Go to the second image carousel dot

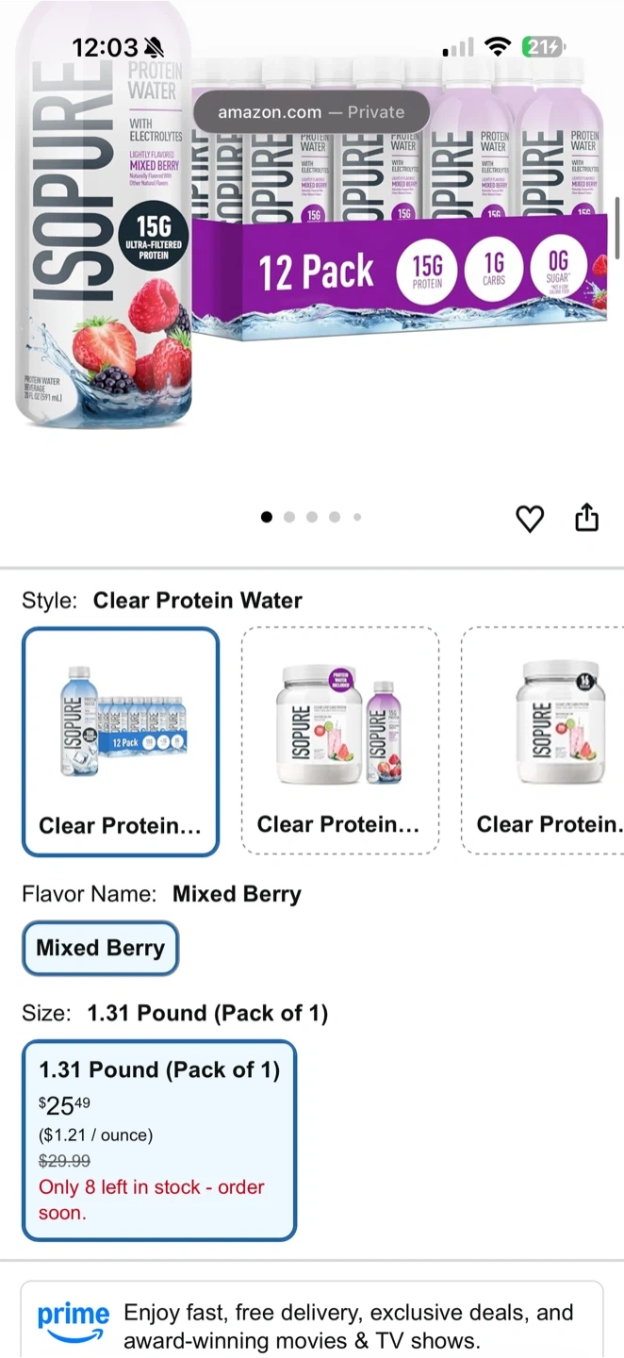coord(289,517)
